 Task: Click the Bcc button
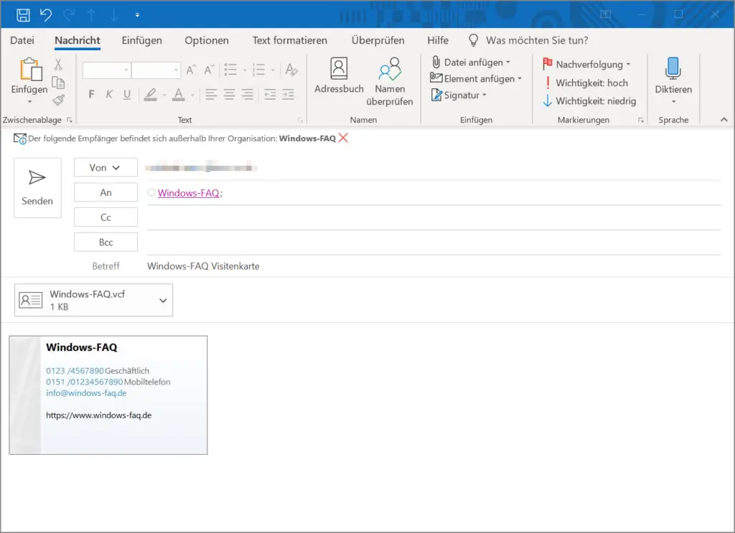coord(106,242)
